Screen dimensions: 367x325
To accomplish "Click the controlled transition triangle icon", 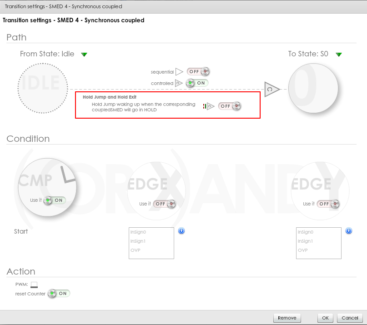I will tap(179, 83).
